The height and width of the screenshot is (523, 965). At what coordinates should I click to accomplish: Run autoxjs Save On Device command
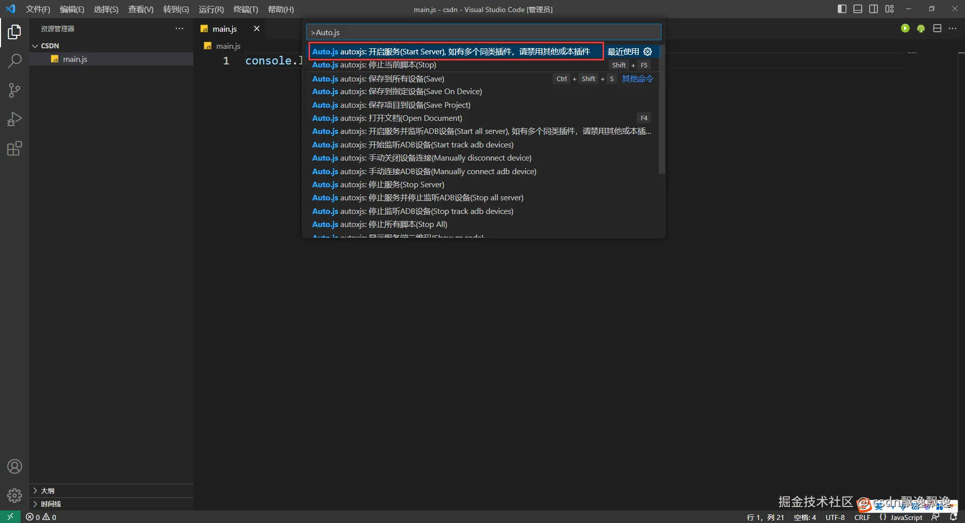click(482, 92)
